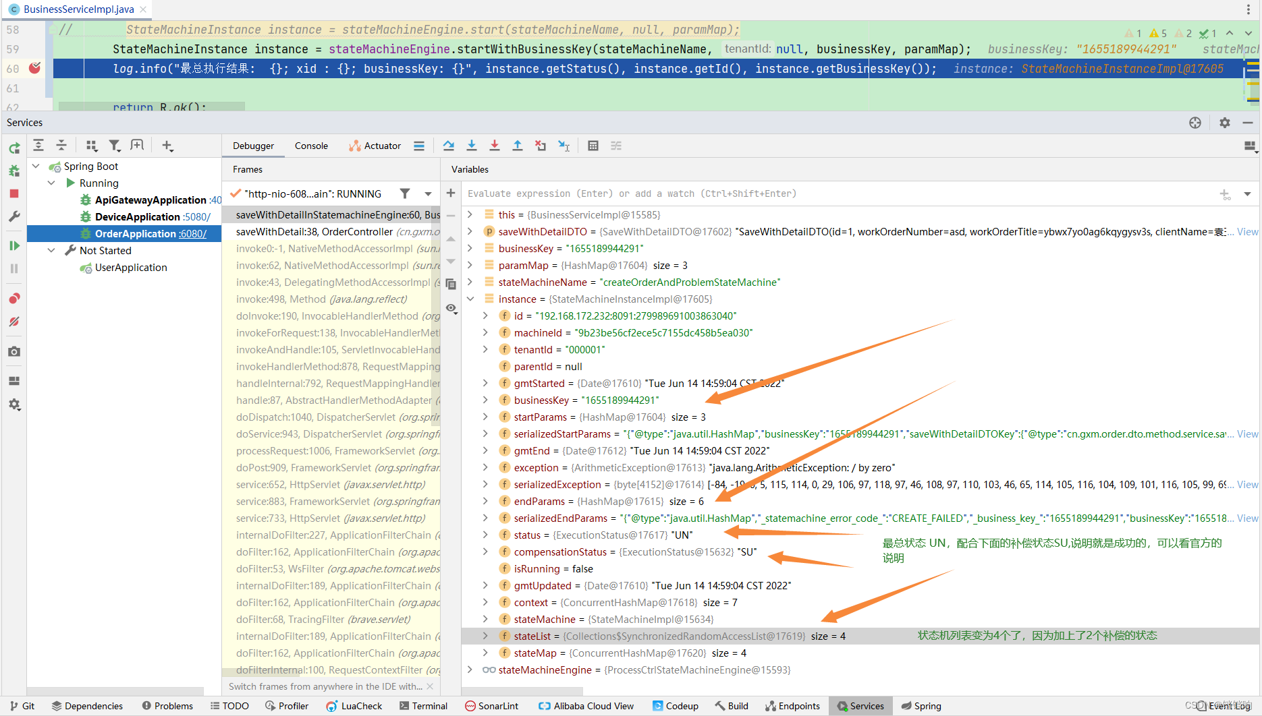
Task: Open the Problems tool window
Action: click(x=167, y=706)
